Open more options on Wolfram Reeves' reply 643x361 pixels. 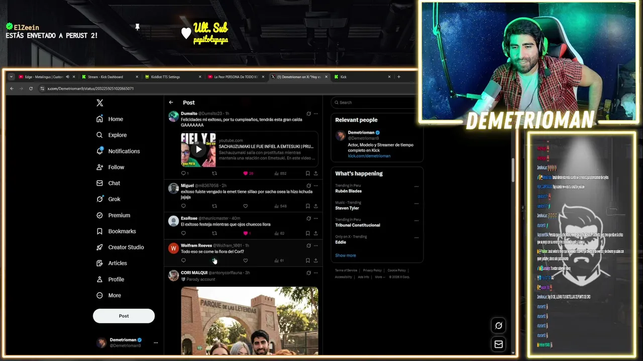[315, 246]
